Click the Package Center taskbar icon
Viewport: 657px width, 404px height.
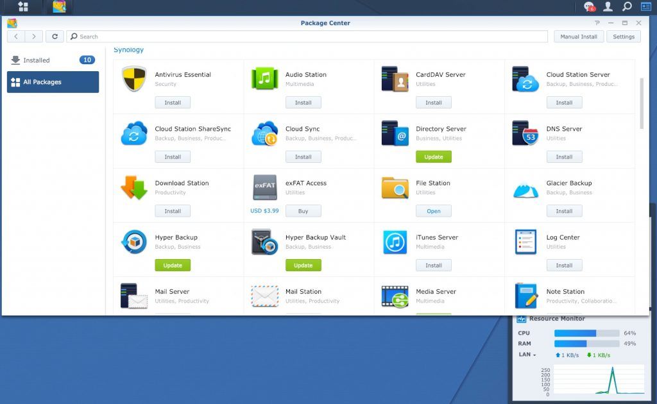click(x=59, y=6)
